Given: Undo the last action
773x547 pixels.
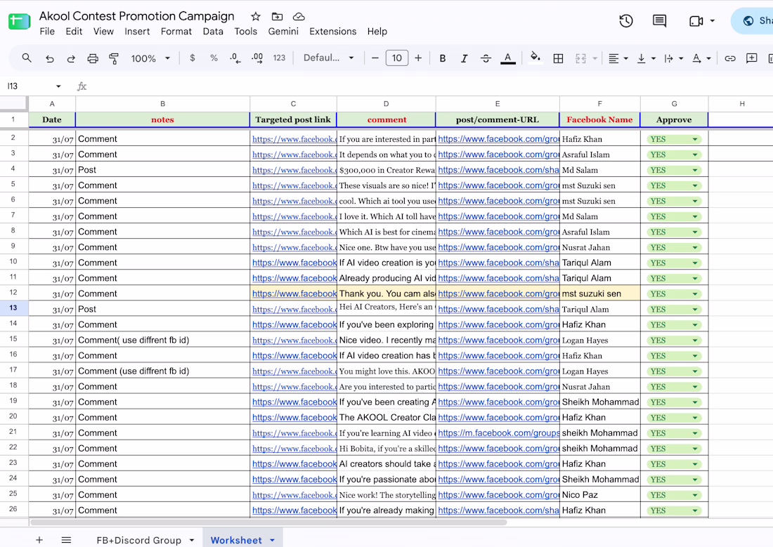Looking at the screenshot, I should tap(50, 58).
